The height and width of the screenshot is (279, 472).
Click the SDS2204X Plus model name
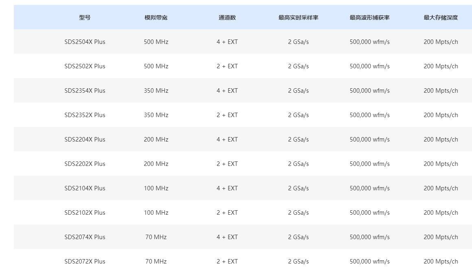point(85,139)
